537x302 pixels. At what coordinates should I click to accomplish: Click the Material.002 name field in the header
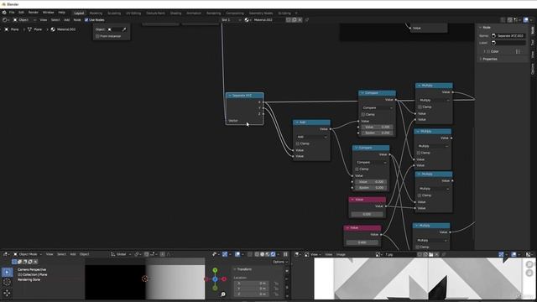[x=268, y=20]
